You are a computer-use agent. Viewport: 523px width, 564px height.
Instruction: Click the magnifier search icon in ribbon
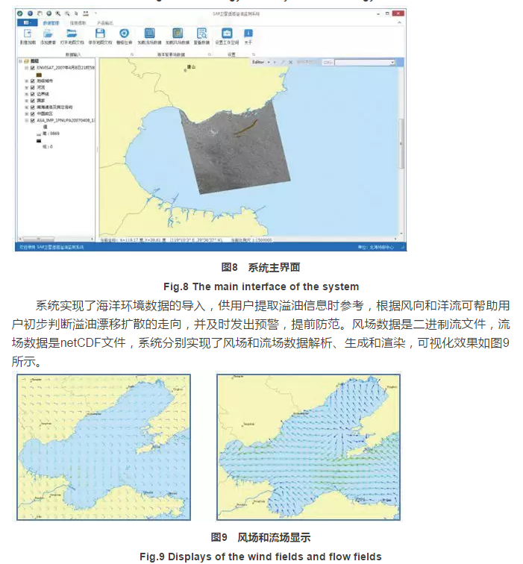(201, 34)
